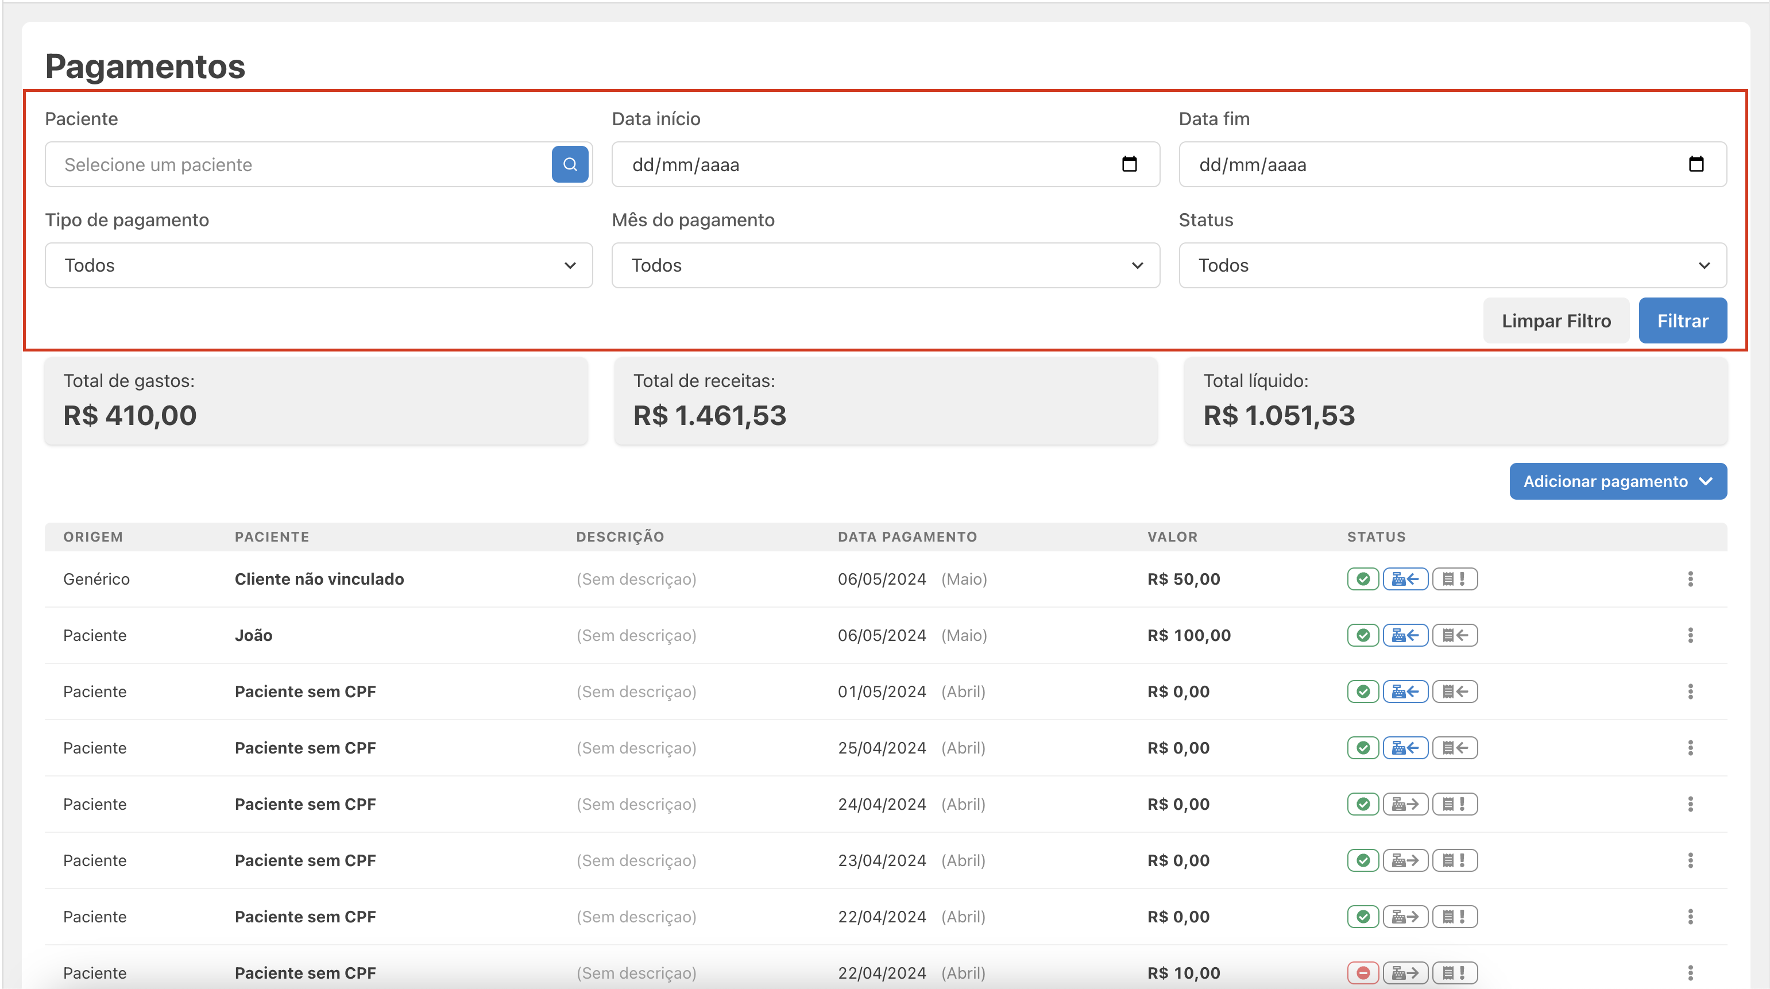Click the Data fim date field
Screen dimensions: 1770x989
[1452, 164]
